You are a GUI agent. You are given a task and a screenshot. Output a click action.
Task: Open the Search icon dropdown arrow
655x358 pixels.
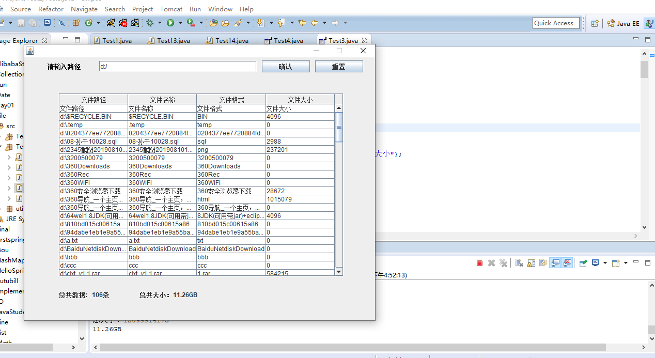click(x=248, y=23)
